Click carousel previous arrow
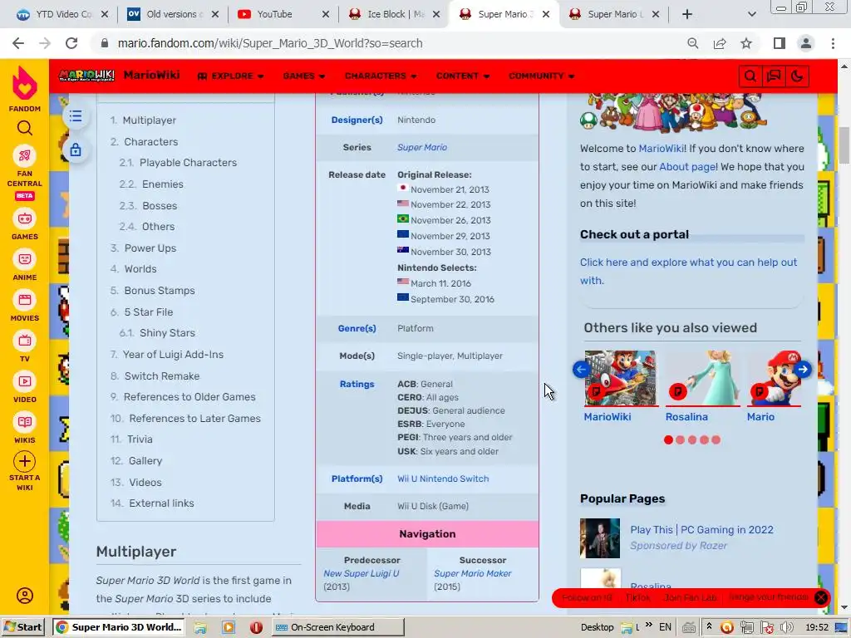Screen dimensions: 851x638 (x=581, y=370)
